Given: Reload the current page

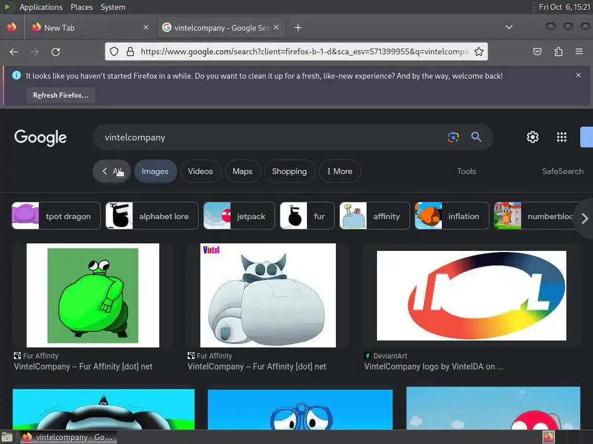Looking at the screenshot, I should (x=56, y=51).
